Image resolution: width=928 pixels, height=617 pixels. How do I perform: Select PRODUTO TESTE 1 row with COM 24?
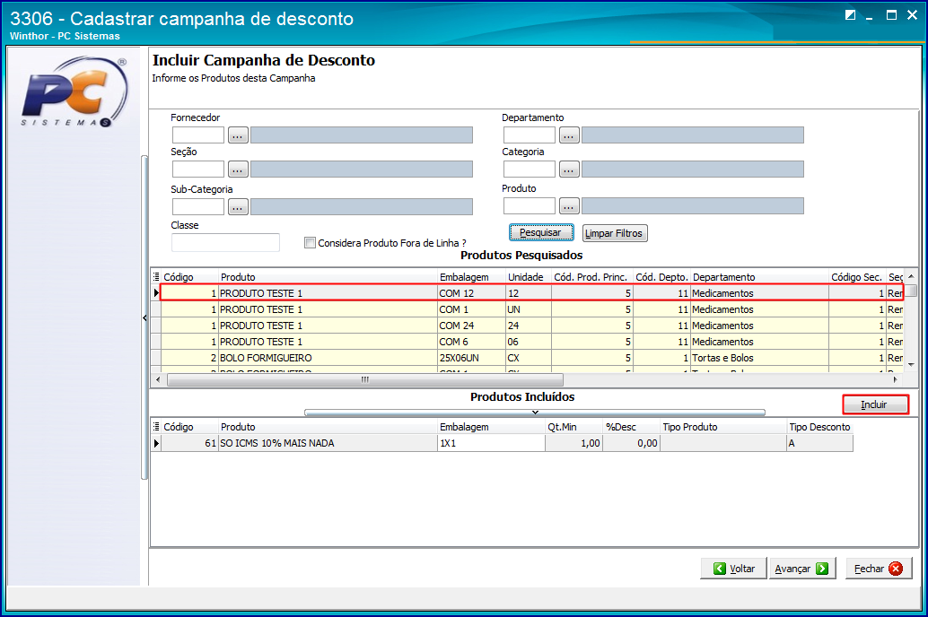coord(531,326)
